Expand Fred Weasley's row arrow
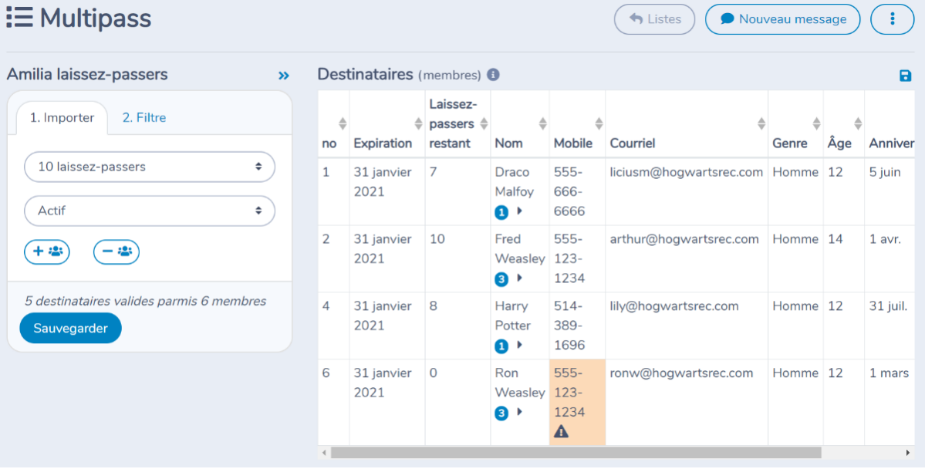This screenshot has height=469, width=925. coord(520,278)
